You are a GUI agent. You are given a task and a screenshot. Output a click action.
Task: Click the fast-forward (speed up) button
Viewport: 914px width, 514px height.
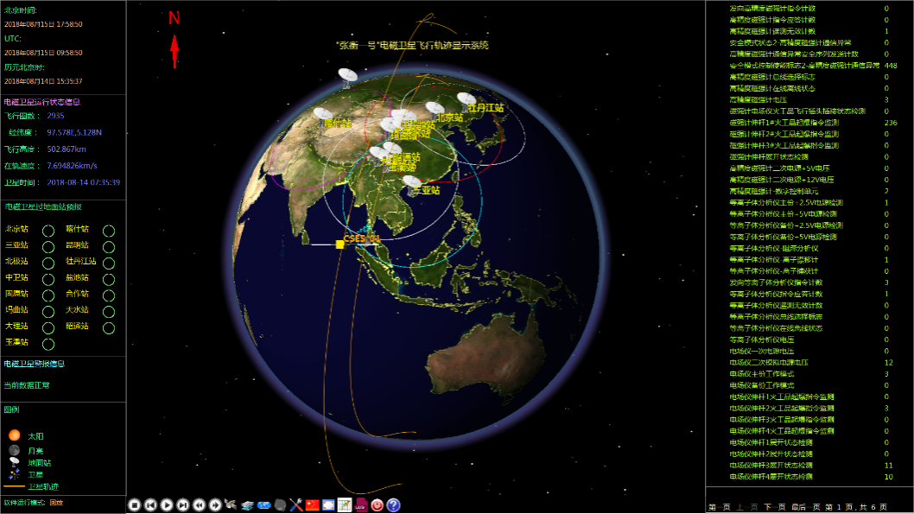click(215, 505)
